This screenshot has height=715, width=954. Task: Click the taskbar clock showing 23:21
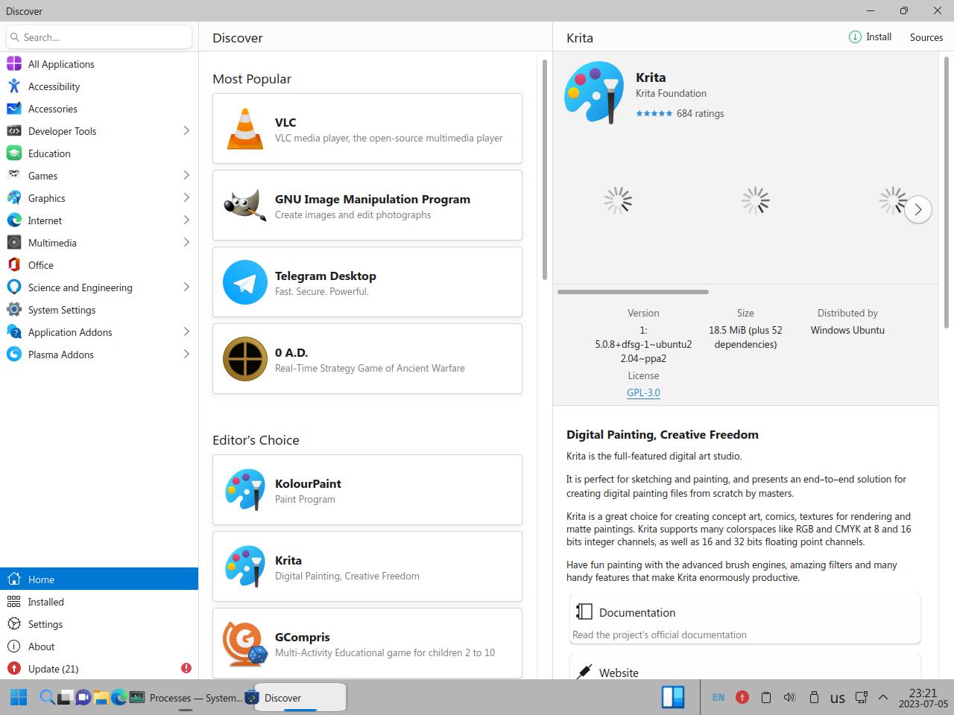[x=923, y=698]
